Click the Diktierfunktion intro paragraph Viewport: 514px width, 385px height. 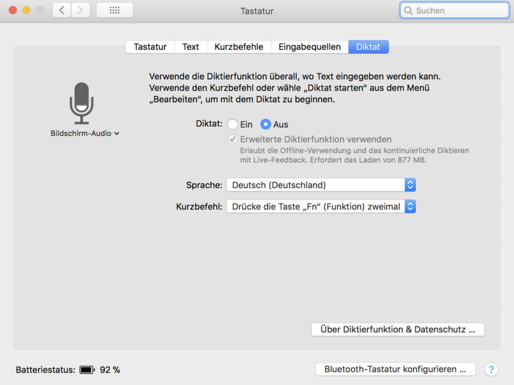[x=294, y=88]
